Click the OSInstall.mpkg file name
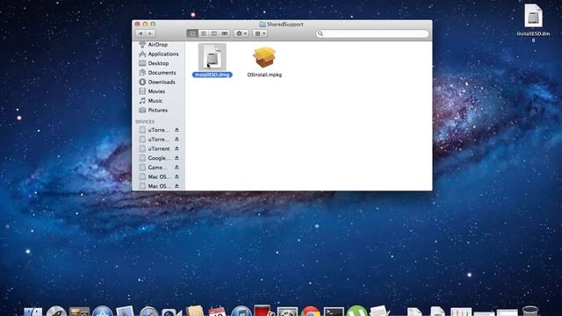This screenshot has width=562, height=316. coord(264,75)
